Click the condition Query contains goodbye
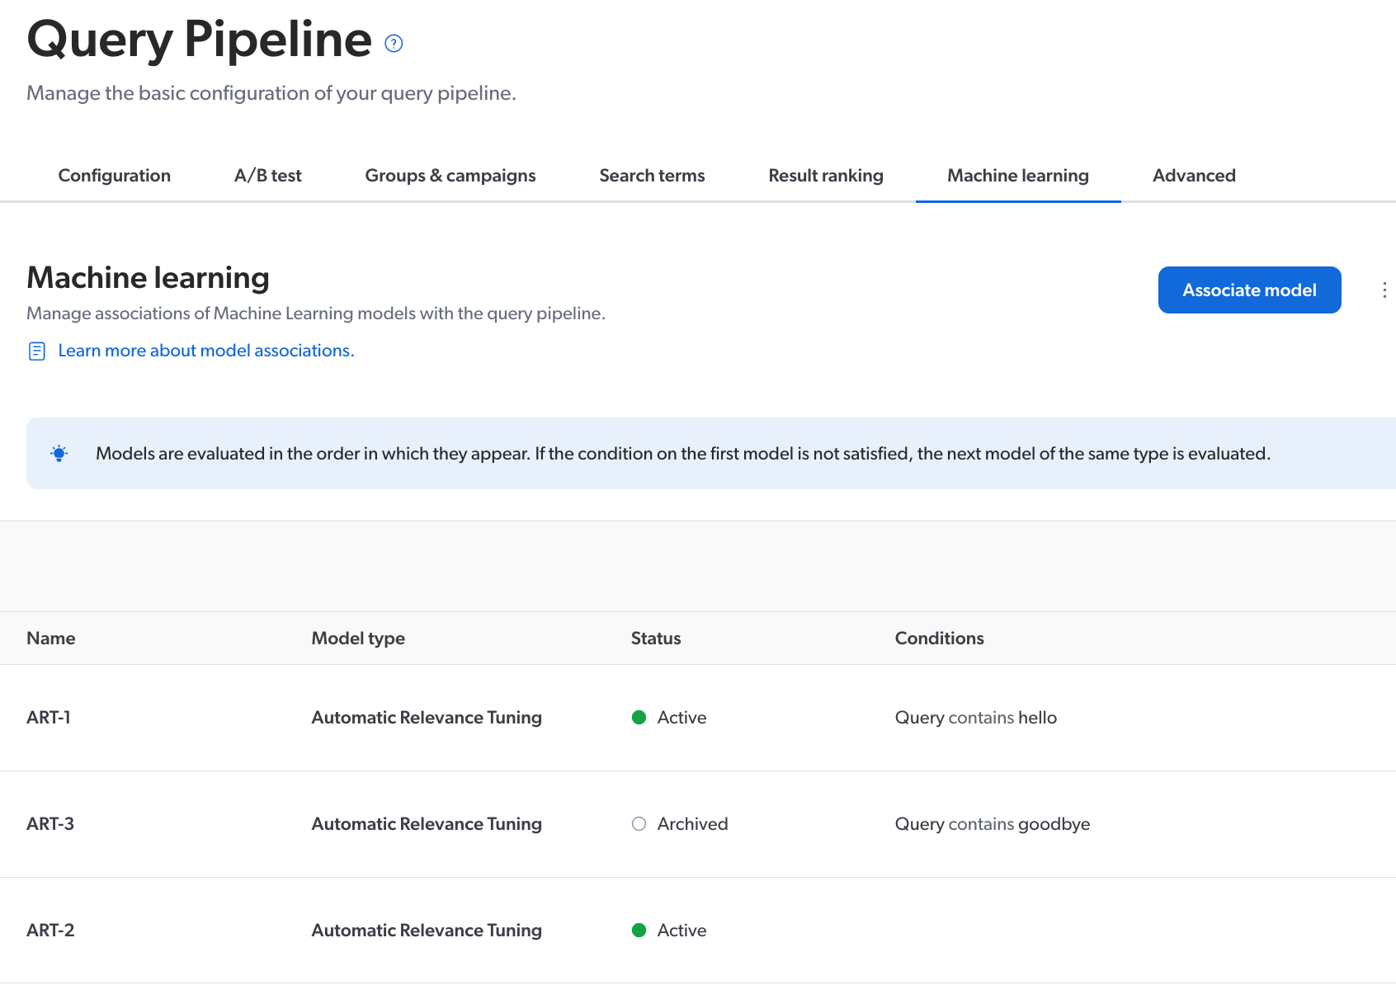Image resolution: width=1396 pixels, height=985 pixels. pos(993,824)
